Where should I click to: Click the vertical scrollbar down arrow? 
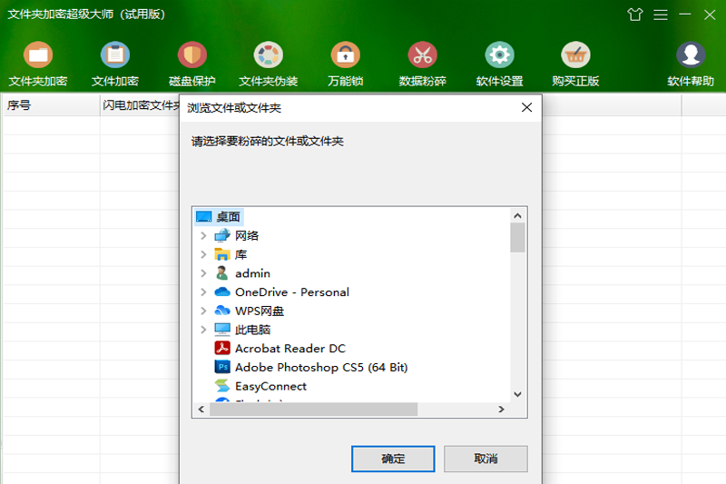tap(517, 394)
